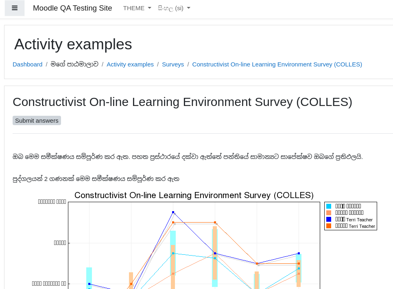393x289 pixels.
Task: Go to Dashboard breadcrumb link
Action: 28,64
